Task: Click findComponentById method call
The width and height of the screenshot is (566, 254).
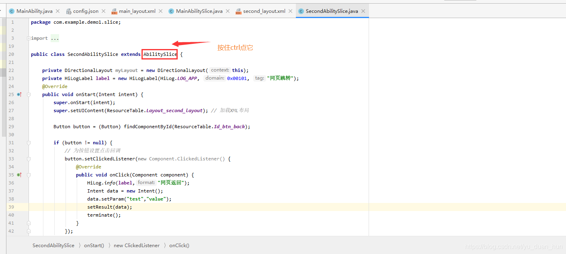Action: (148, 127)
